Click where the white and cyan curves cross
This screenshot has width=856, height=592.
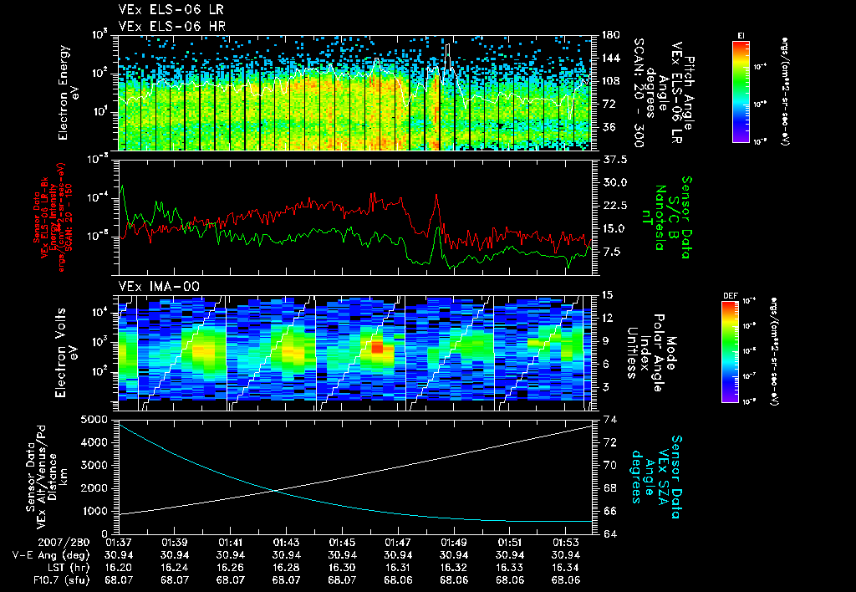tap(274, 491)
